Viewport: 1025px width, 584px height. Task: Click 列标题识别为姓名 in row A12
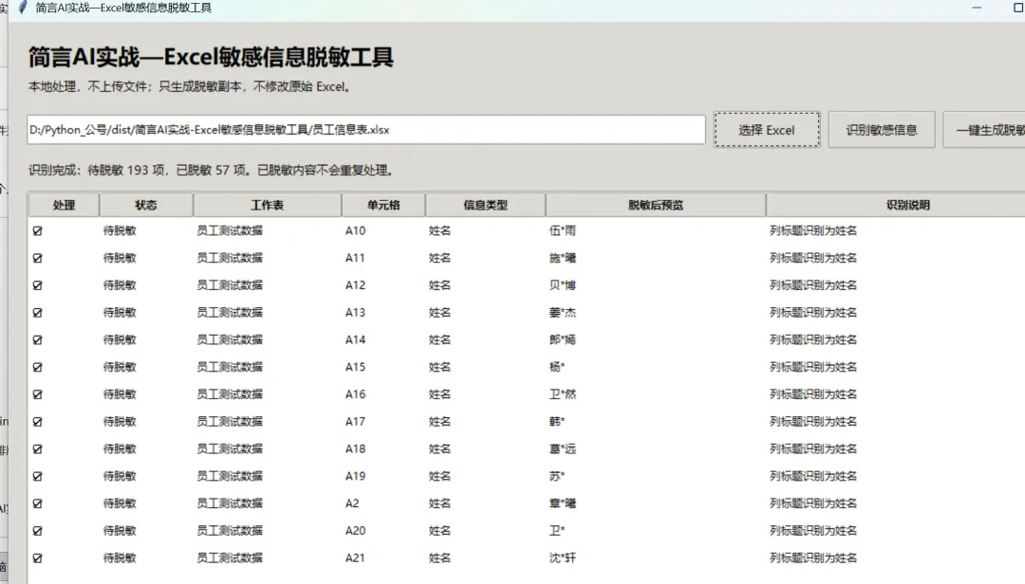pyautogui.click(x=813, y=285)
